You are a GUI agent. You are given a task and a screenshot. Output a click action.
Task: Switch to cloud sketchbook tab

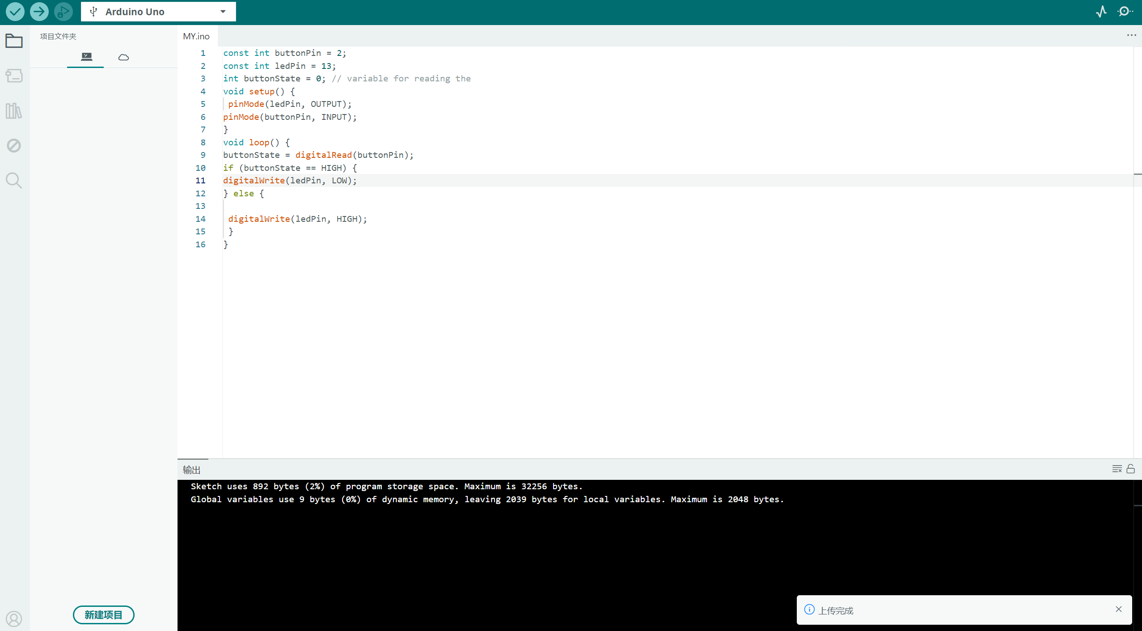(x=123, y=57)
